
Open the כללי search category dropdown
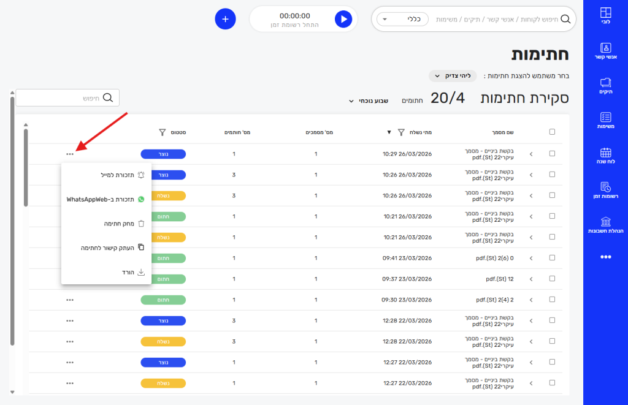pyautogui.click(x=402, y=19)
